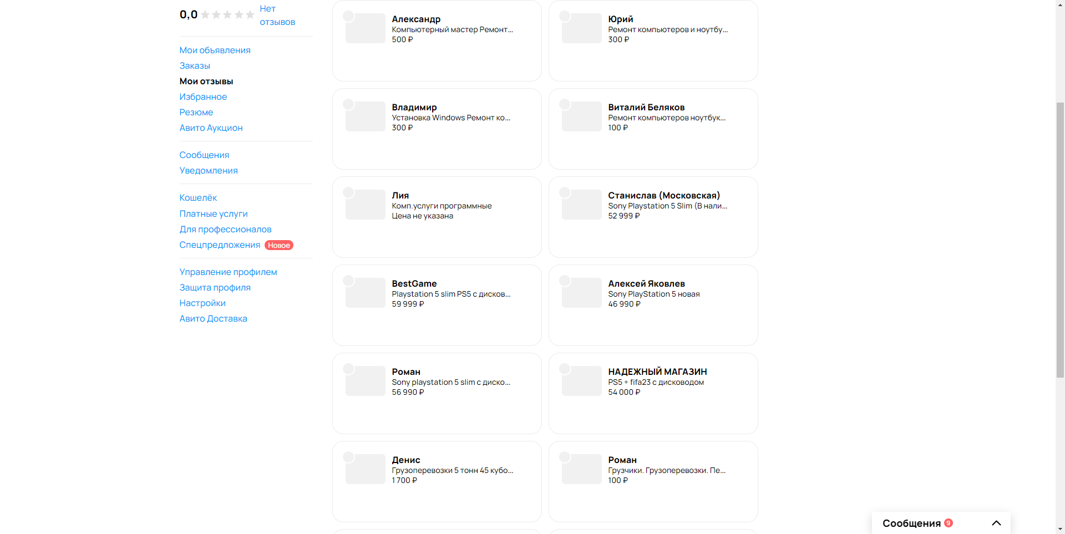This screenshot has height=534, width=1065.
Task: Select the Мои отзывы menu item
Action: click(206, 82)
